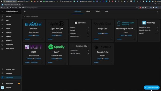Open the Logbook sidebar icon

[x=2, y=24]
